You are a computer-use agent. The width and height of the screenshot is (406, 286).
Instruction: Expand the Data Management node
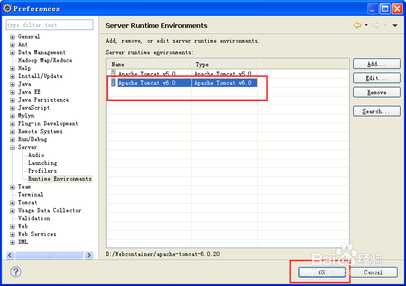tap(13, 53)
